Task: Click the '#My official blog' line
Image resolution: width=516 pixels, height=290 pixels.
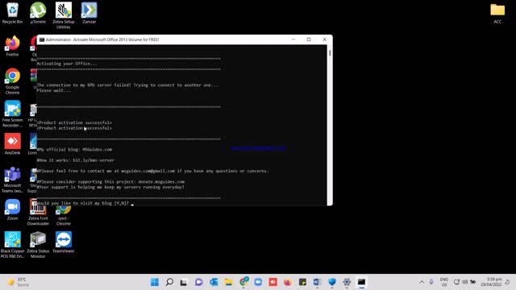Action: click(x=74, y=149)
